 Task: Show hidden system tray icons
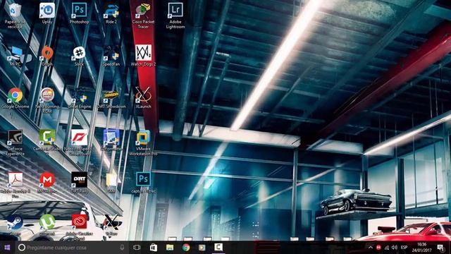click(371, 248)
